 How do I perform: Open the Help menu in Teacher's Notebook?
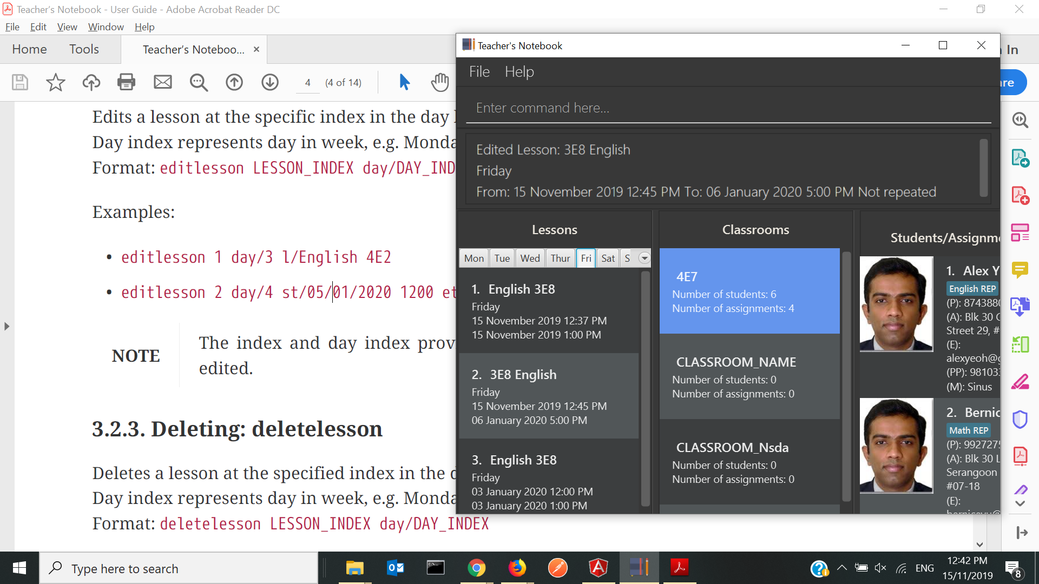point(519,71)
